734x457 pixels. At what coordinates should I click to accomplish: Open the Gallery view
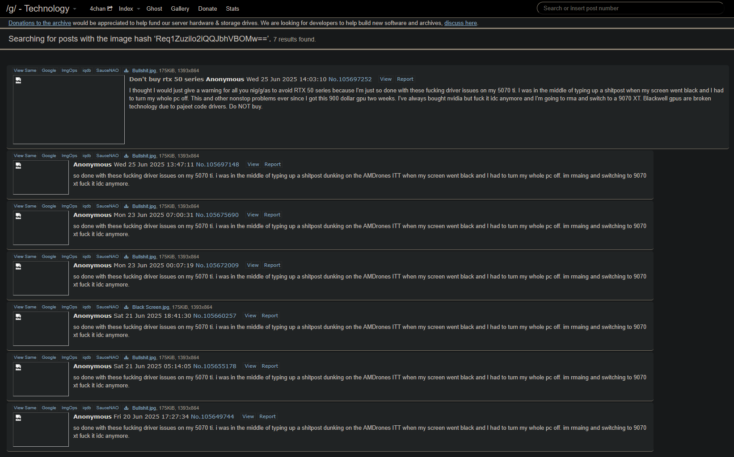[180, 8]
